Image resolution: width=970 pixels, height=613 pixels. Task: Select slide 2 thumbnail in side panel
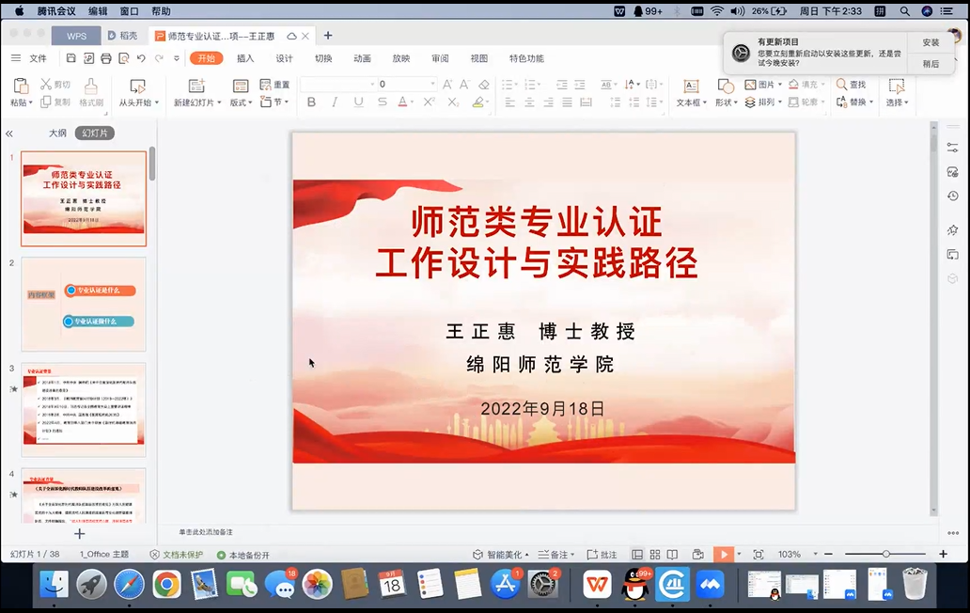tap(84, 304)
